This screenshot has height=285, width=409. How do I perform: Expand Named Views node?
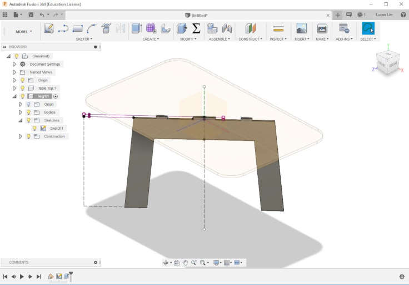14,72
